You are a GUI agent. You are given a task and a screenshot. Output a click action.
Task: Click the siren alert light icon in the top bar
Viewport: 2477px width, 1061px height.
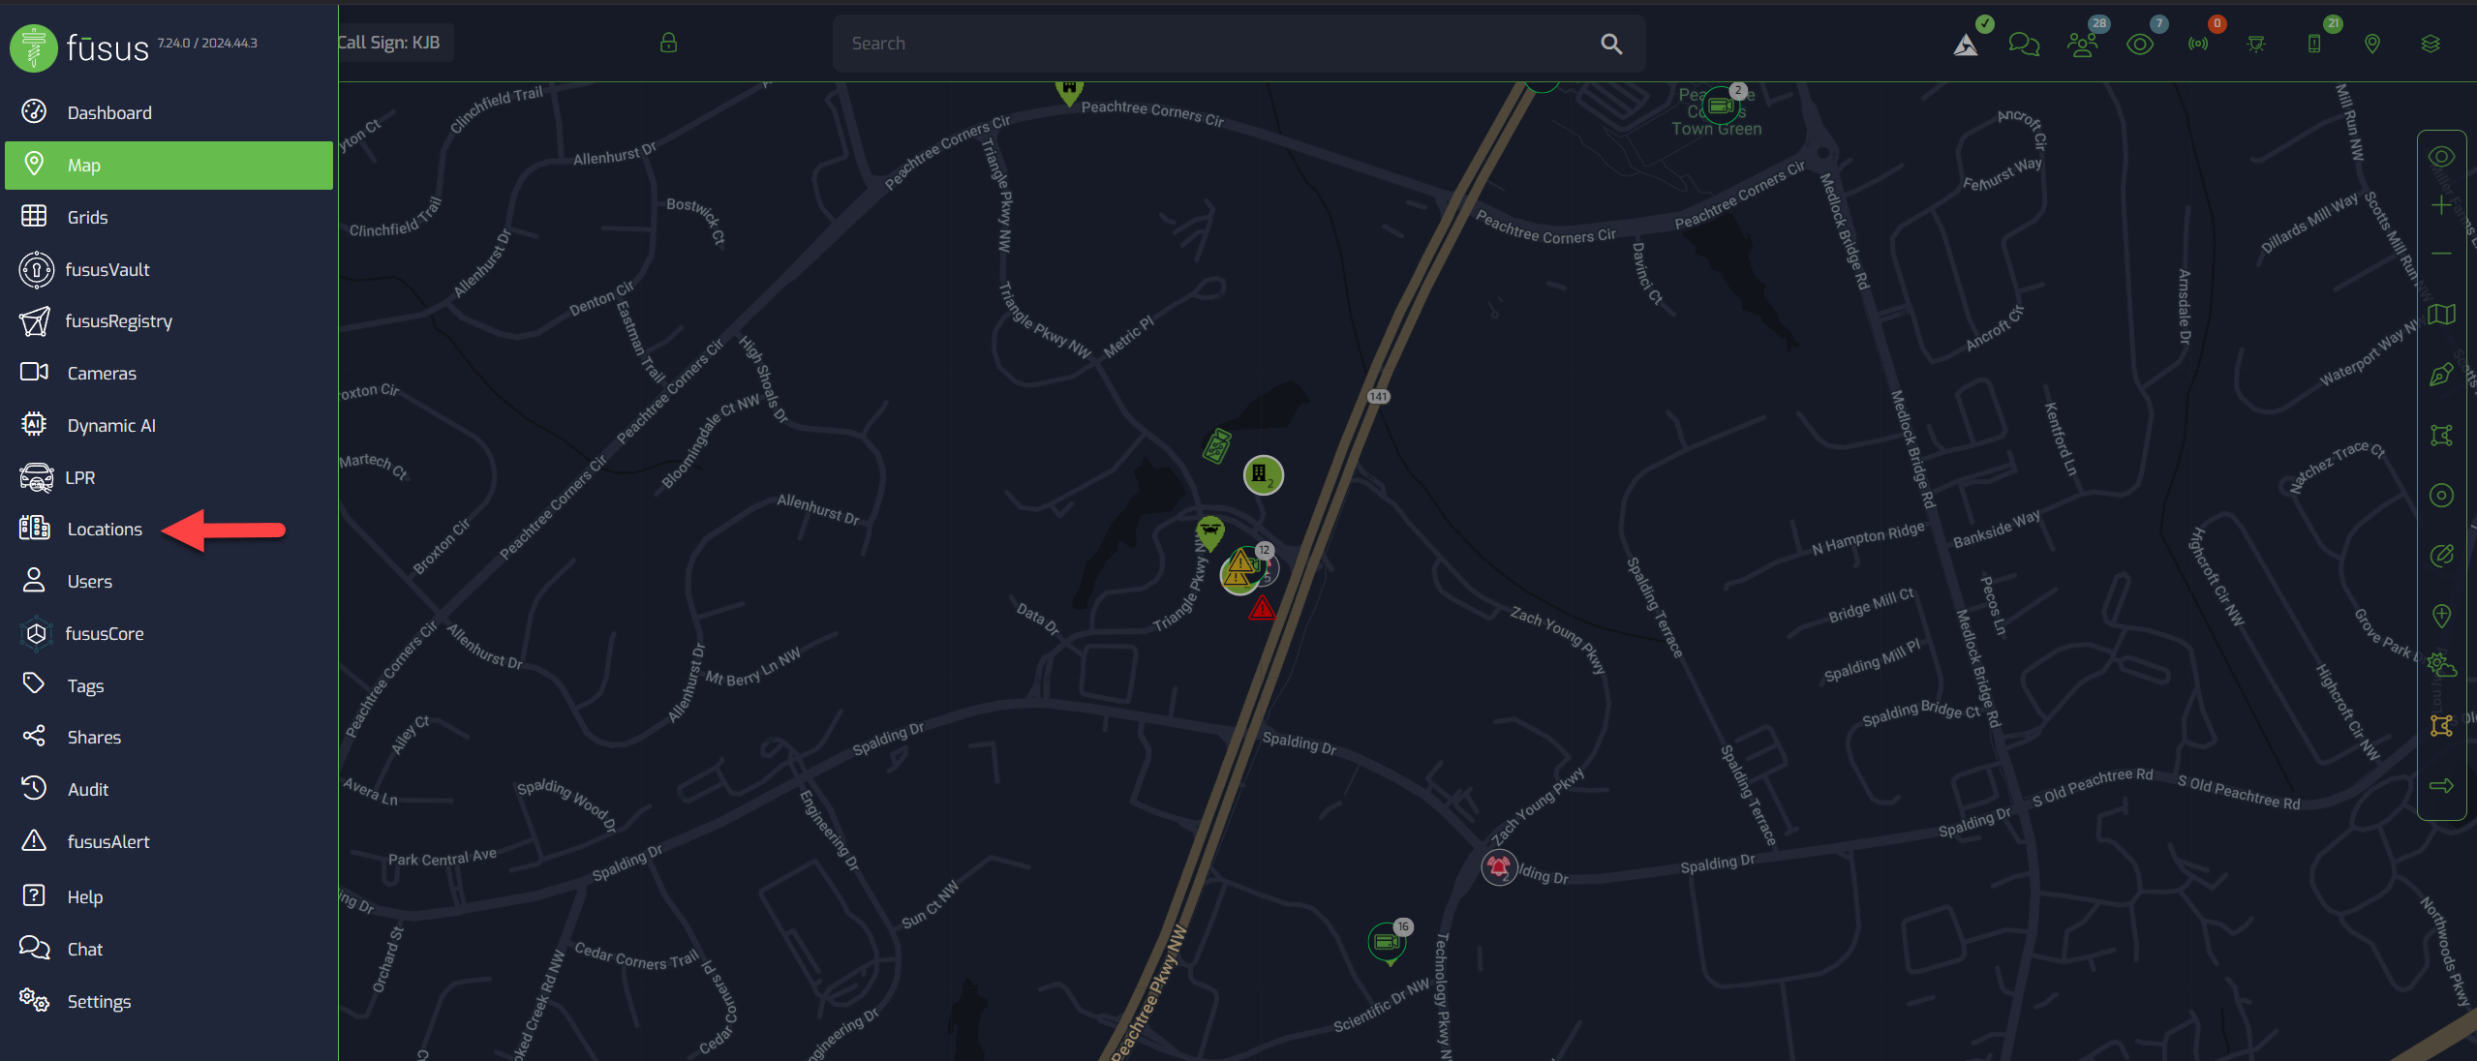pyautogui.click(x=2256, y=44)
